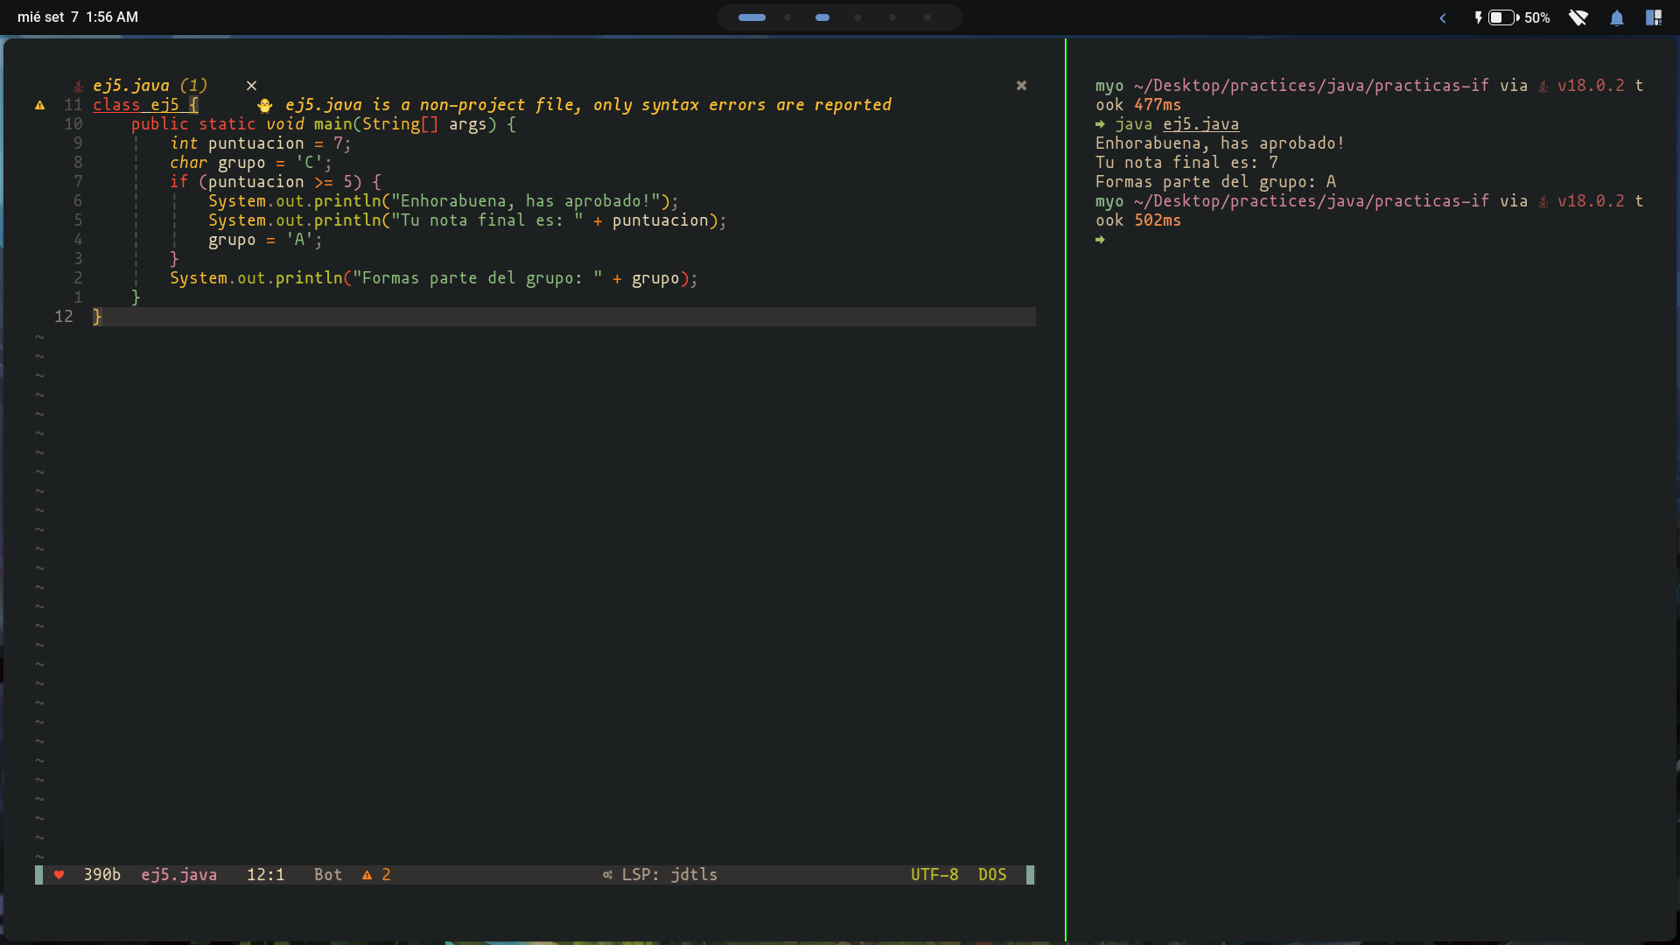Screen dimensions: 1680x945
Task: Click the Wi-Fi disconnected icon
Action: (1578, 17)
